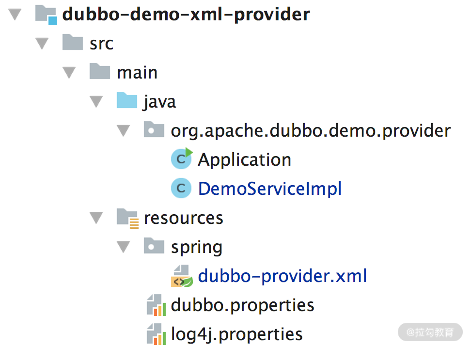Select the dubbo-provider.xml file name
Screen dimensions: 470x347
[x=282, y=276]
